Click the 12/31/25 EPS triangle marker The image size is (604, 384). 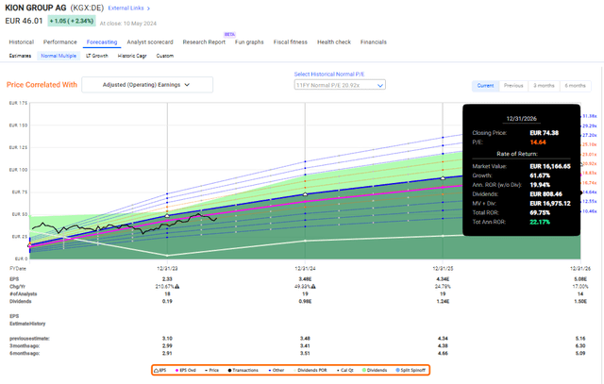[x=443, y=178]
